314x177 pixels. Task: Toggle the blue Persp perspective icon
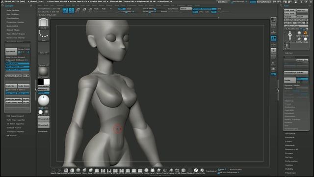(273, 38)
